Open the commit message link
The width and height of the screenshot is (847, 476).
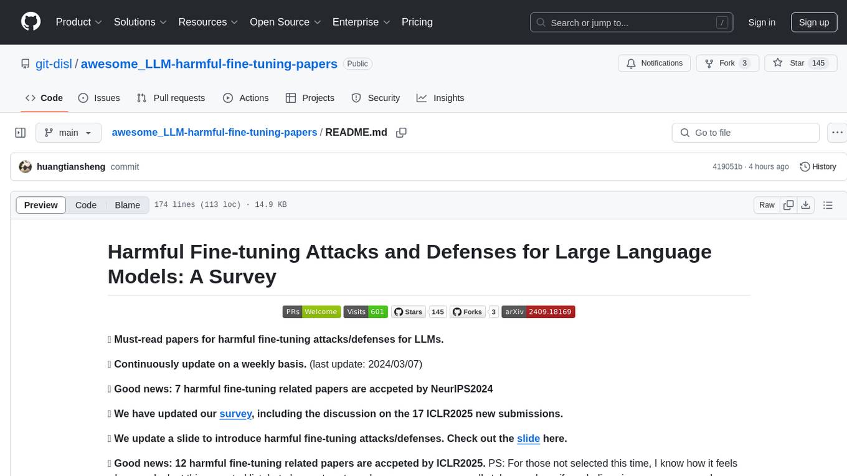click(125, 167)
